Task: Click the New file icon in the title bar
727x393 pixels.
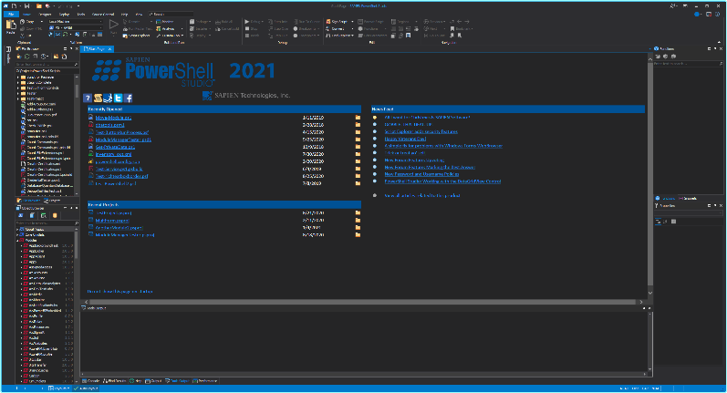Action: [x=15, y=6]
